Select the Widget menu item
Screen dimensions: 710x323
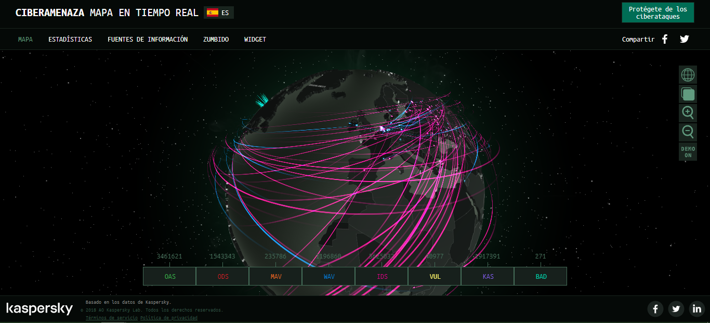pyautogui.click(x=255, y=40)
